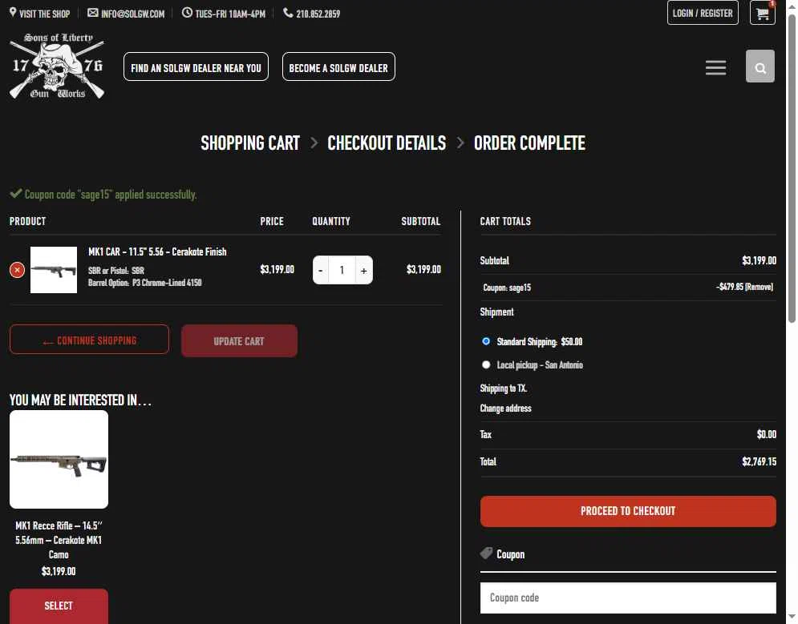Select Local pickup San Antonio option
This screenshot has width=798, height=624.
486,364
